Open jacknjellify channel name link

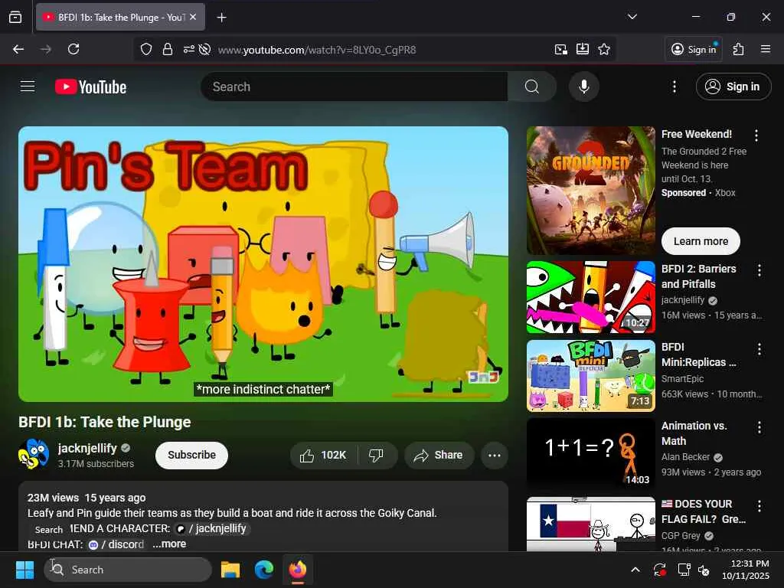point(87,448)
